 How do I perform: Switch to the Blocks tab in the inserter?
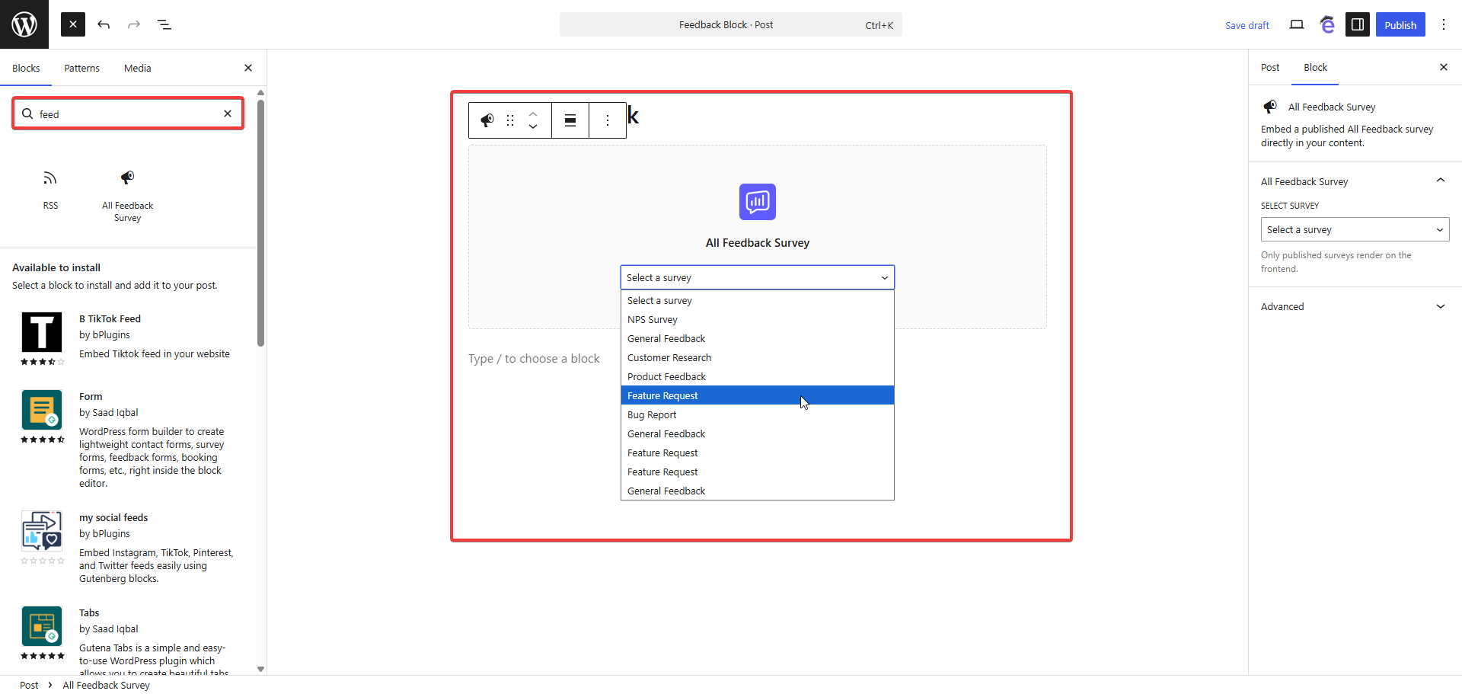[x=26, y=68]
